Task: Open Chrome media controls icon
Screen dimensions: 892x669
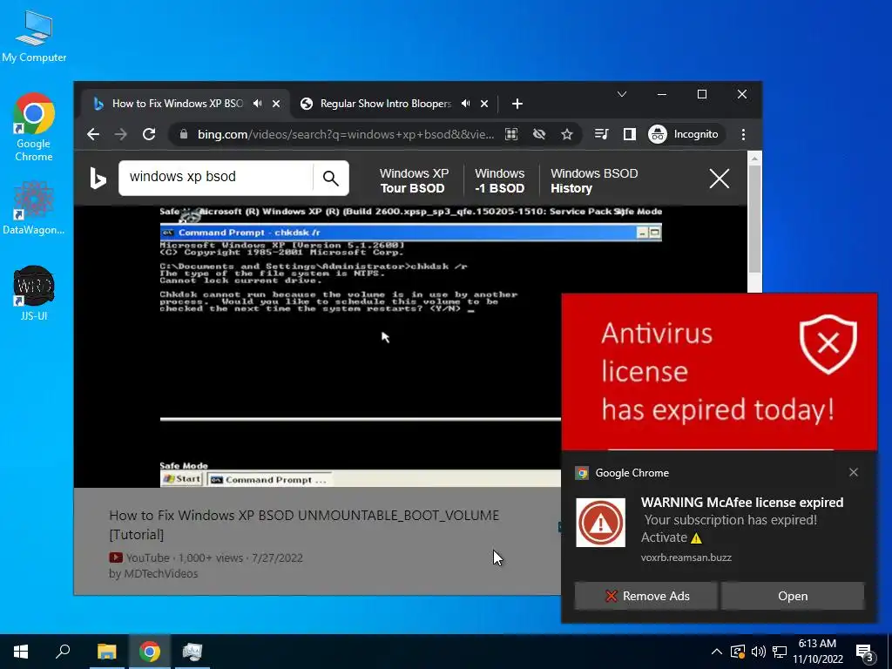Action: pyautogui.click(x=601, y=134)
